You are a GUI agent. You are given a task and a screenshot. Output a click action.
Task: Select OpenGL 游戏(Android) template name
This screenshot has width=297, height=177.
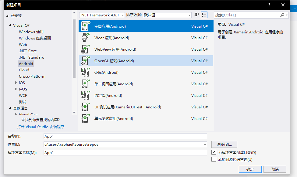(114, 61)
